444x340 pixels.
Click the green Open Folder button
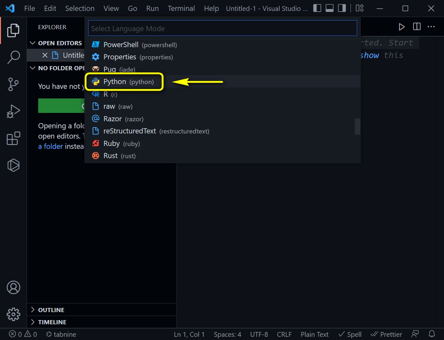pyautogui.click(x=61, y=106)
